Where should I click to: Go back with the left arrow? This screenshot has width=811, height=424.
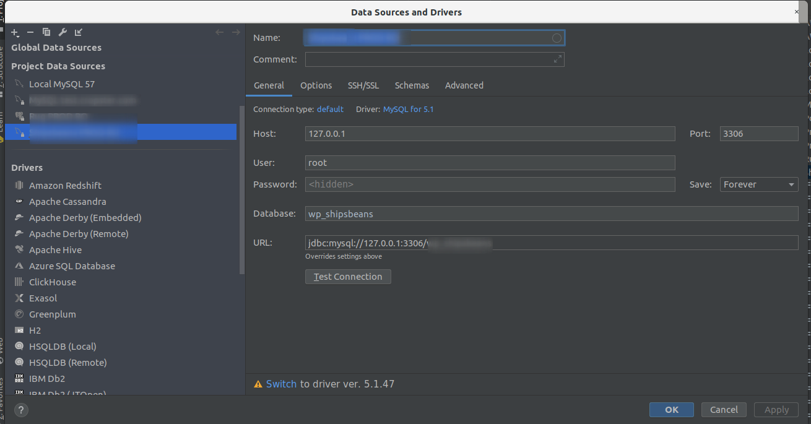pyautogui.click(x=220, y=32)
